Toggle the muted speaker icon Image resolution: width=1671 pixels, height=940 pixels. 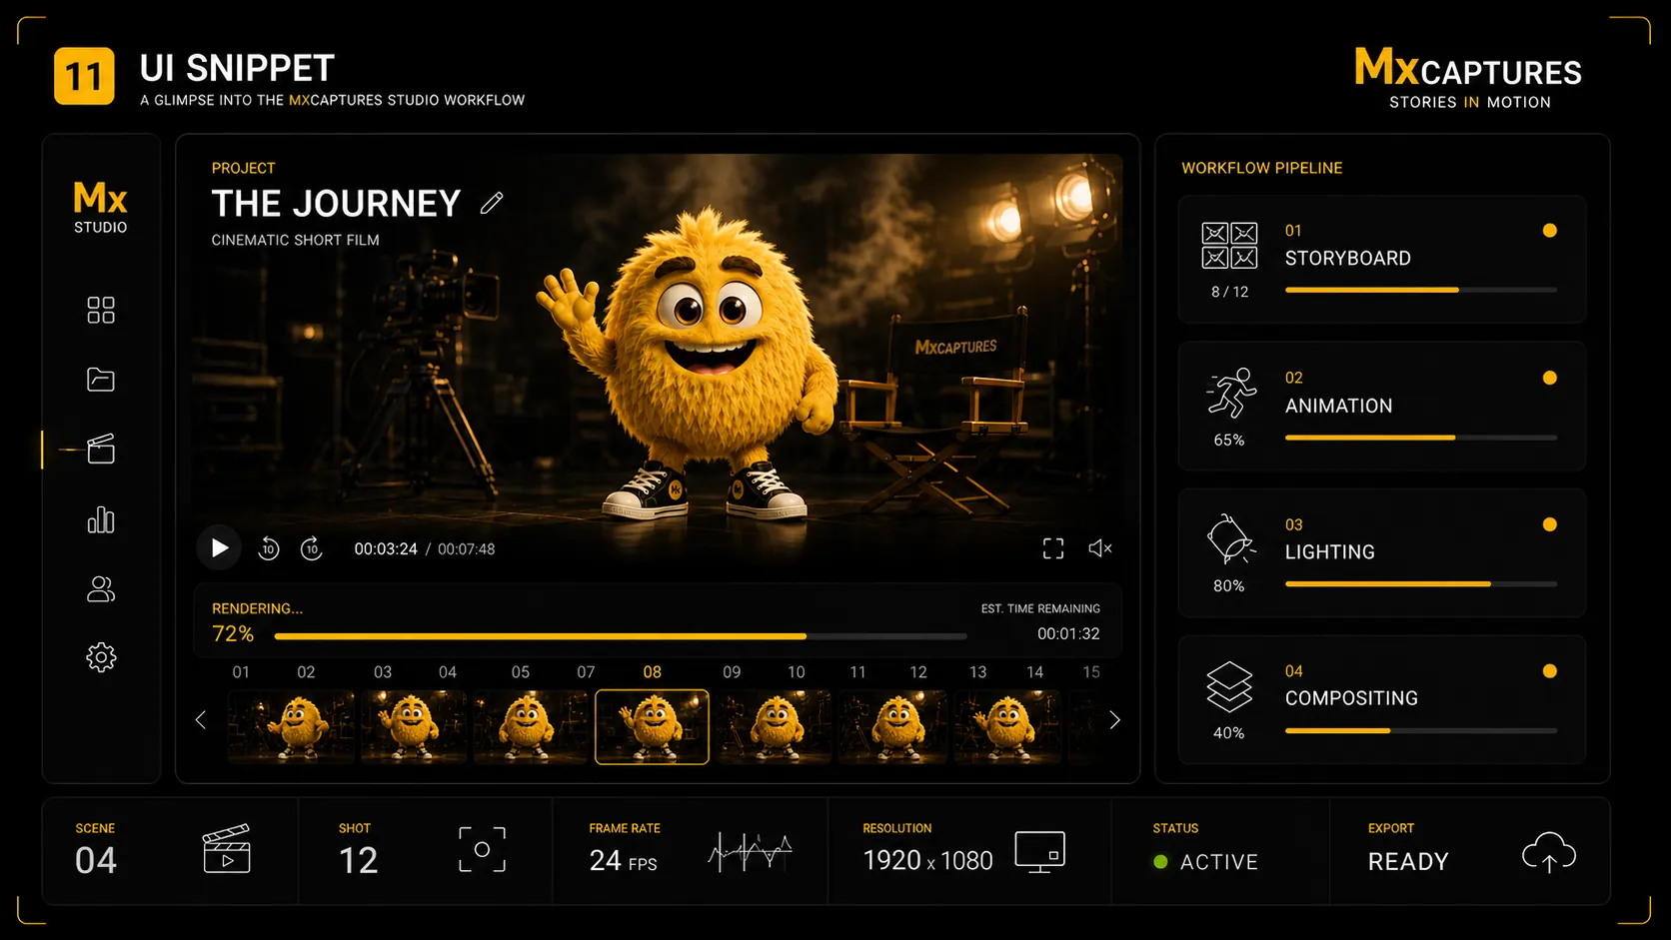(1100, 548)
